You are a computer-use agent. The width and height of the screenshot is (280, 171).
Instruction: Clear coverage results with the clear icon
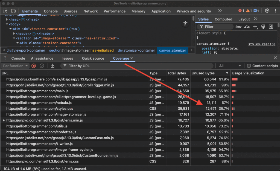pyautogui.click(x=42, y=66)
